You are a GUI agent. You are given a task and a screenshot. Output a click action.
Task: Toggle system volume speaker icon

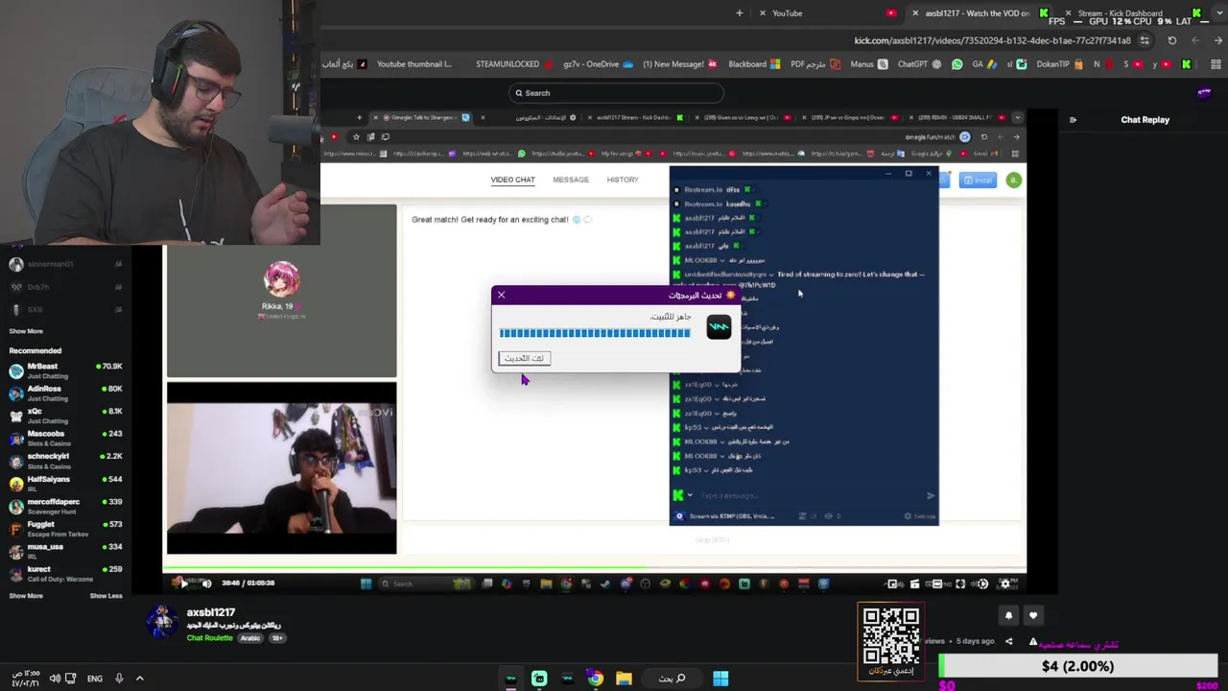point(56,679)
